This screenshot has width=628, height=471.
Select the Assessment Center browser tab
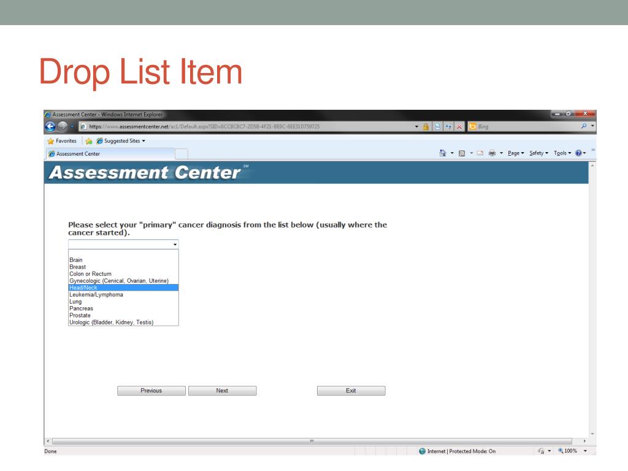[x=110, y=154]
